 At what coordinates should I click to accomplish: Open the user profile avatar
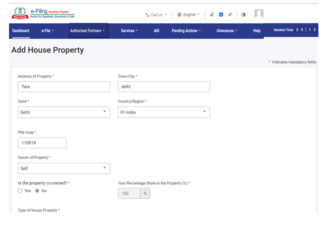[x=259, y=14]
